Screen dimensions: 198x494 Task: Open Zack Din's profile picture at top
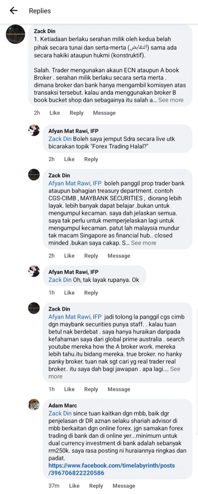pyautogui.click(x=16, y=34)
